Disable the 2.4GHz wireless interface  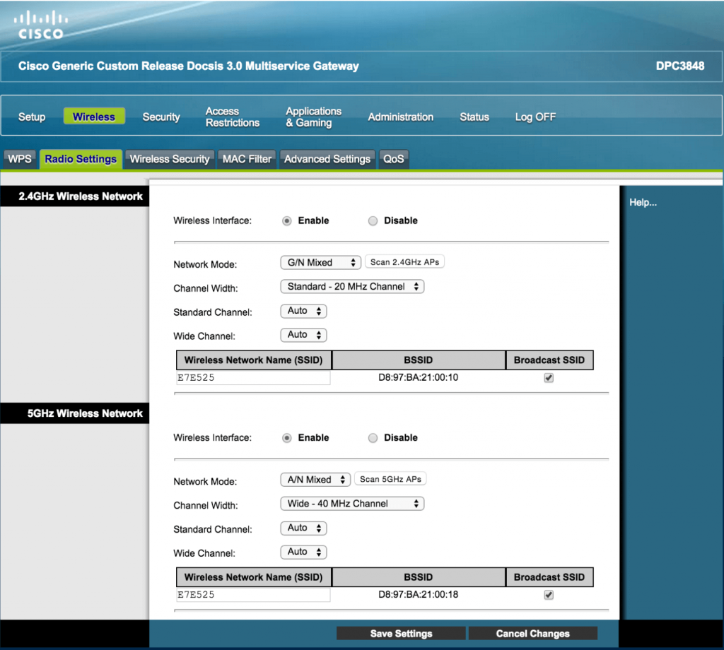pyautogui.click(x=373, y=220)
